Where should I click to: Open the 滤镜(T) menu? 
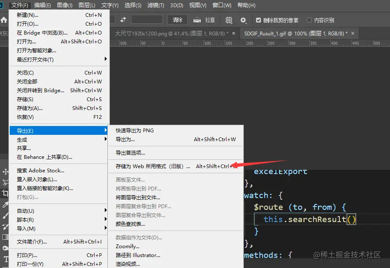[x=155, y=5]
